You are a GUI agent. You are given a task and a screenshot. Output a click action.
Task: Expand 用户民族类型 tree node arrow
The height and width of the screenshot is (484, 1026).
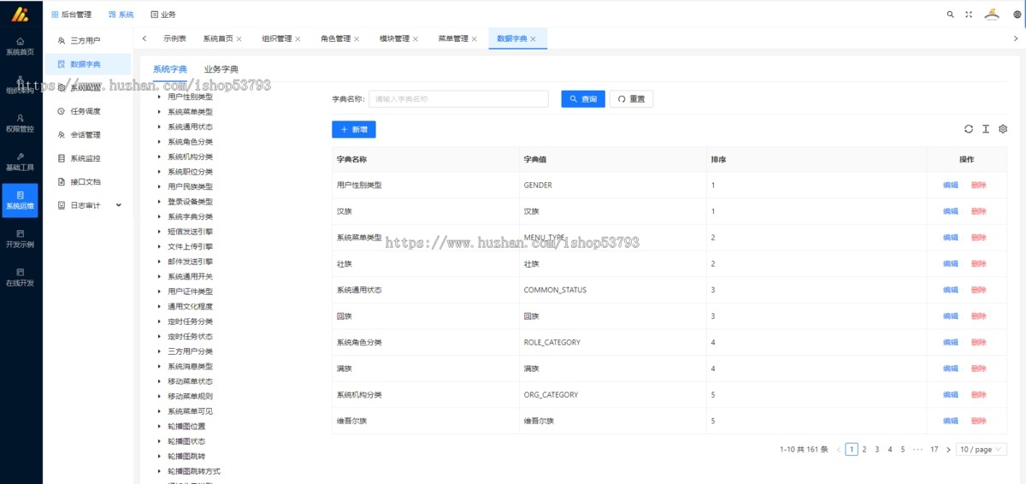(159, 186)
